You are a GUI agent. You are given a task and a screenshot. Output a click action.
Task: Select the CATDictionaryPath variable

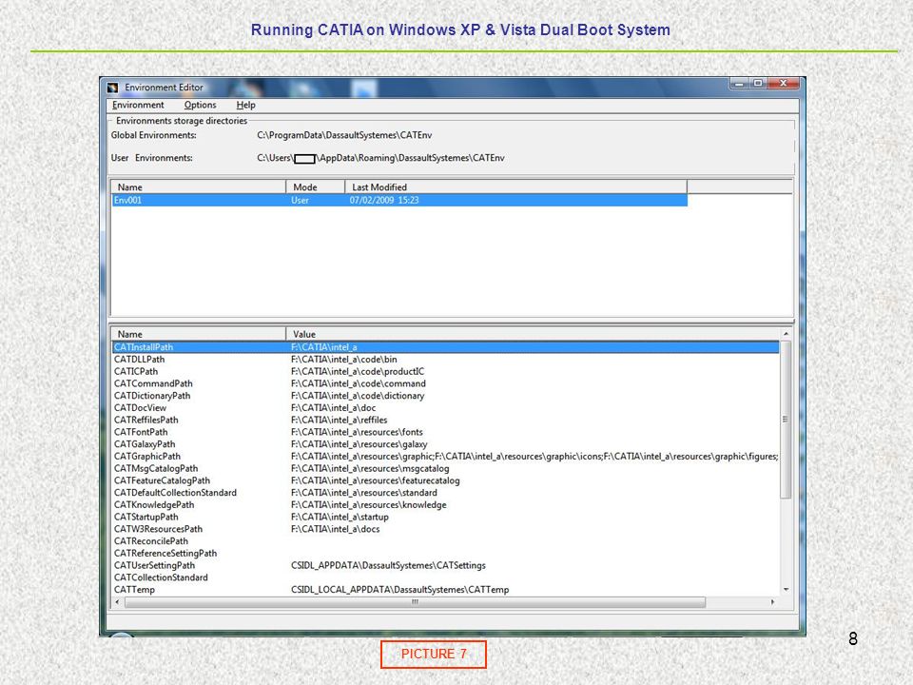[x=152, y=396]
